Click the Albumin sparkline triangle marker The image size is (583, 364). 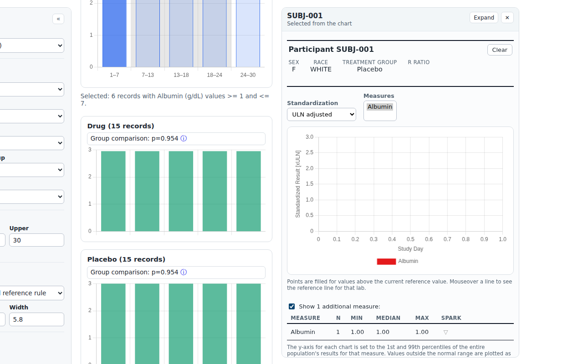pyautogui.click(x=445, y=332)
